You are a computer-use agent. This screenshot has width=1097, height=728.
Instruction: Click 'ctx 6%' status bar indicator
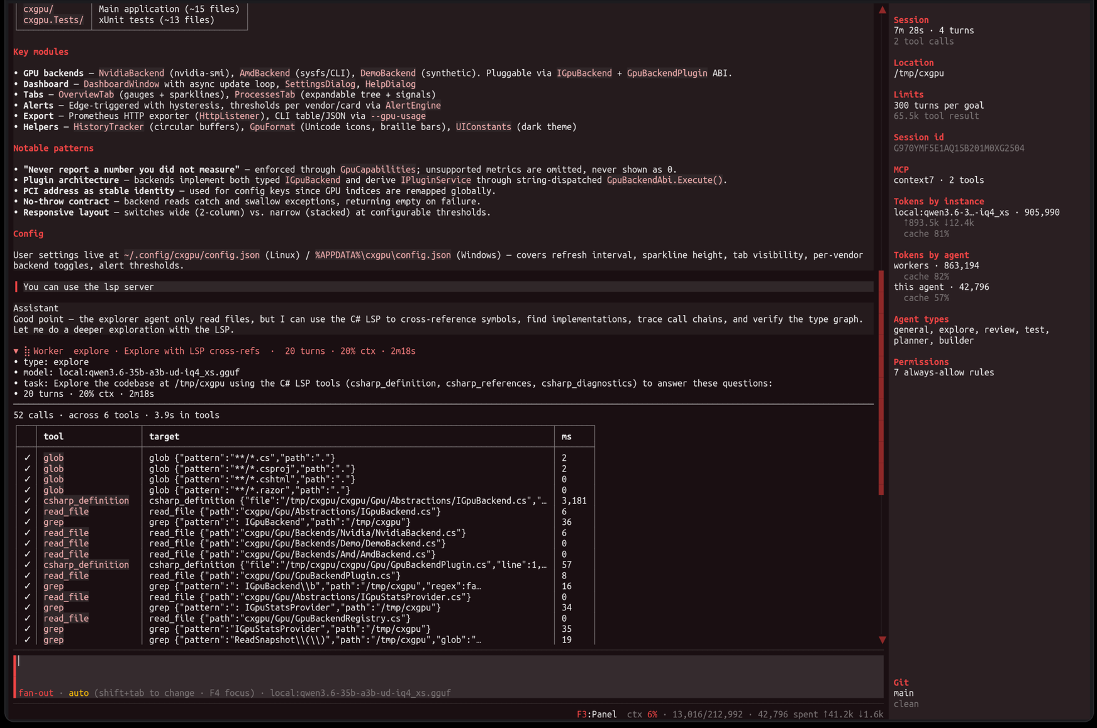click(x=642, y=714)
